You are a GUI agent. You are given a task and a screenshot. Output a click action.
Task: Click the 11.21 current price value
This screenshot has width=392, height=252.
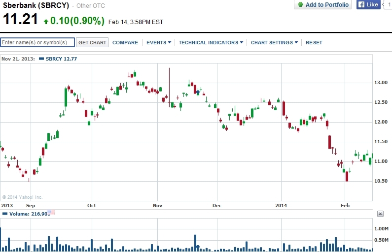[20, 19]
